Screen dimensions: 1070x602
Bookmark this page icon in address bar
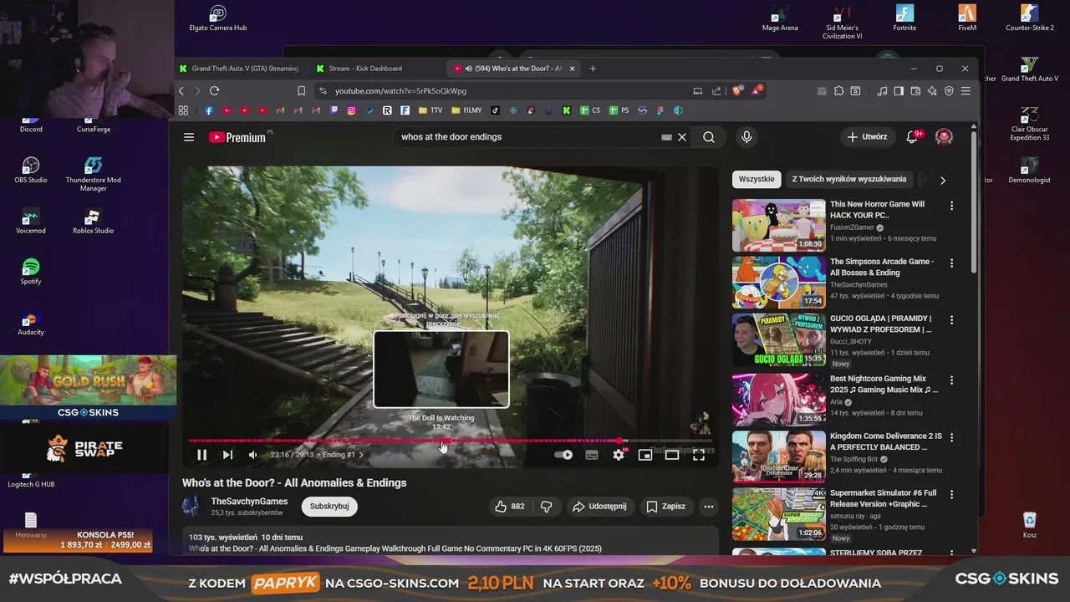point(302,90)
